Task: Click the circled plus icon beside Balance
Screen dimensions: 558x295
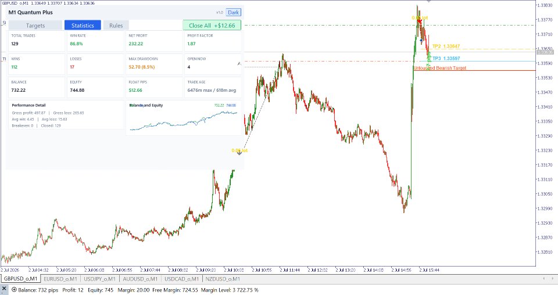Action: tap(14, 290)
